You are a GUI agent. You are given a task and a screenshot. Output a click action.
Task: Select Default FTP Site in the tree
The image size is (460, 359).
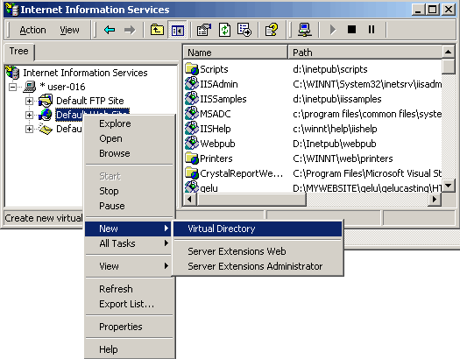click(89, 101)
